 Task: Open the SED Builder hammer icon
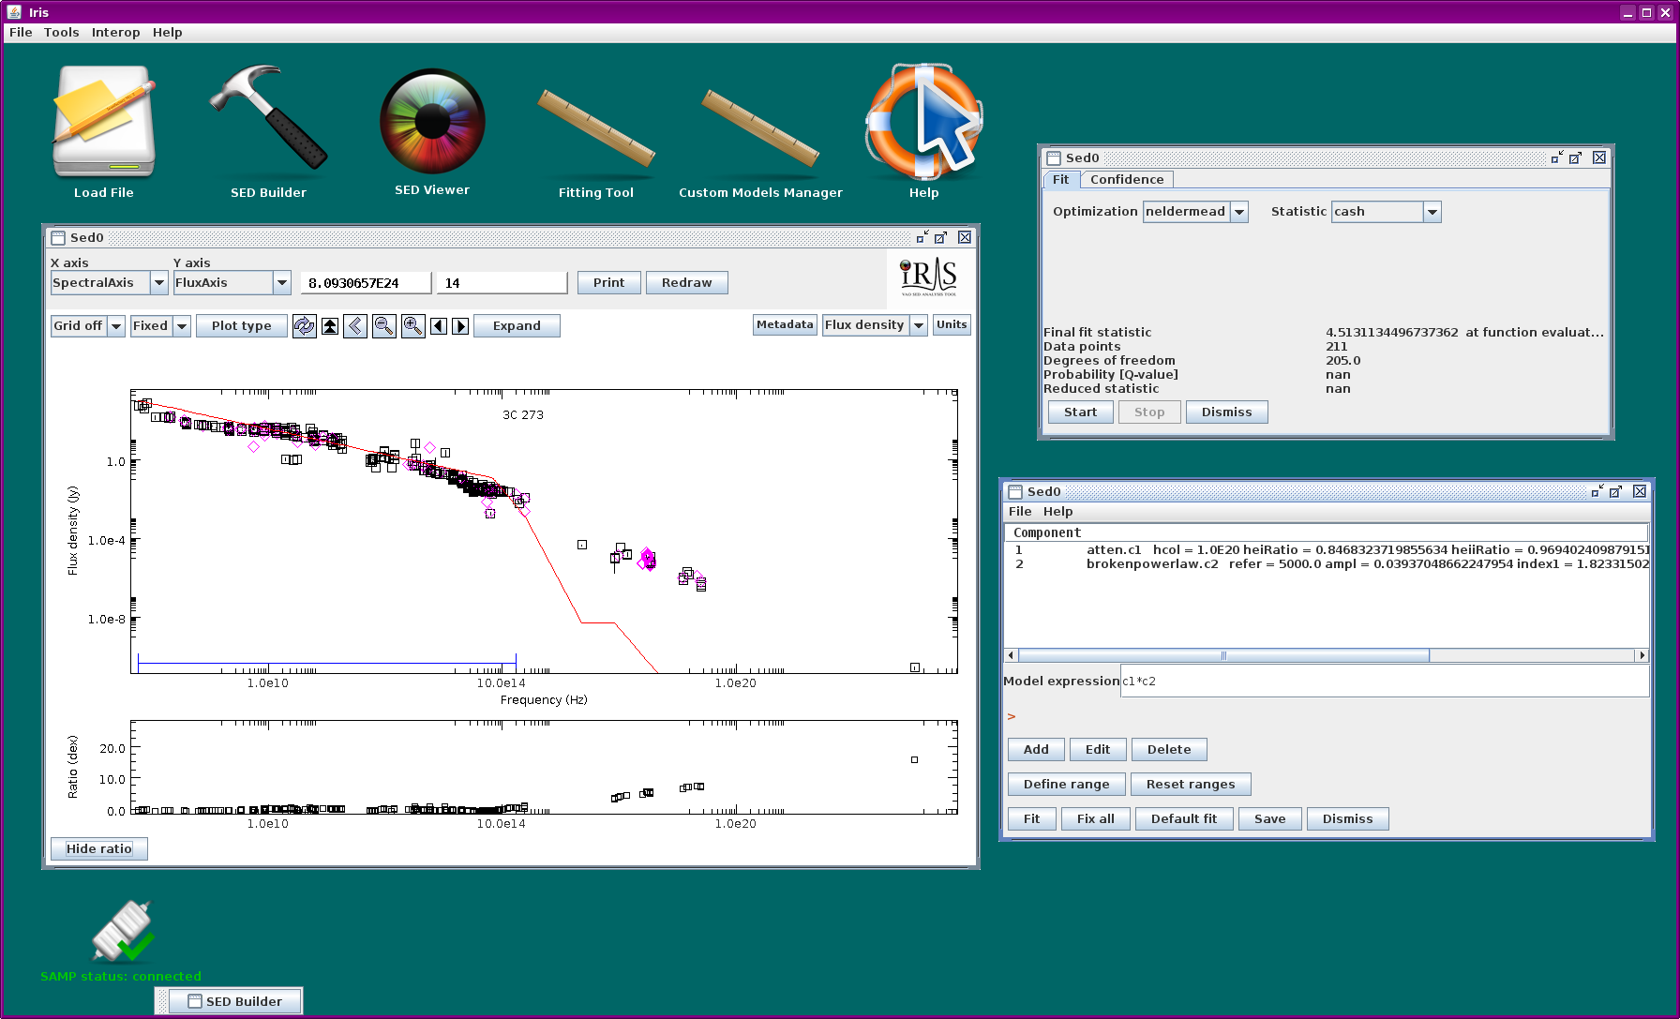(268, 120)
